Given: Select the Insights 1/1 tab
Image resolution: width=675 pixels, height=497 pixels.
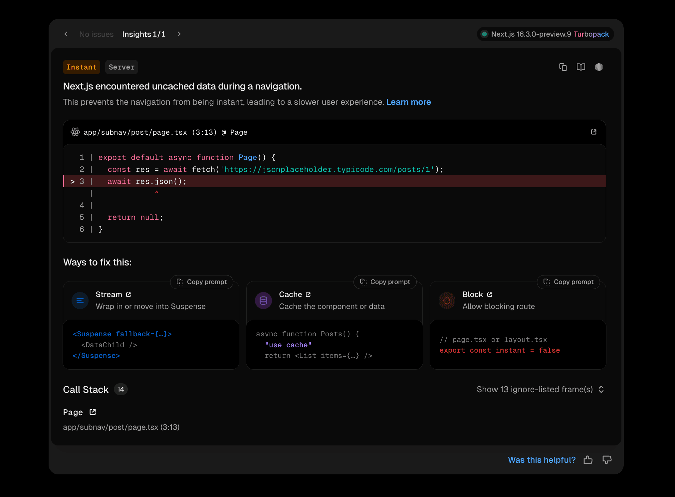Looking at the screenshot, I should (144, 34).
